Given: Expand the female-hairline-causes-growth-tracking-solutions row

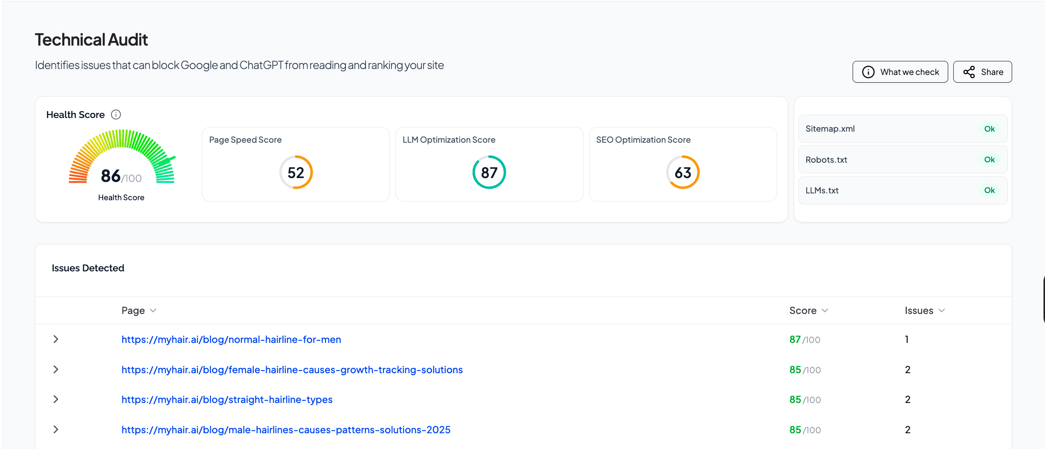Looking at the screenshot, I should [56, 369].
